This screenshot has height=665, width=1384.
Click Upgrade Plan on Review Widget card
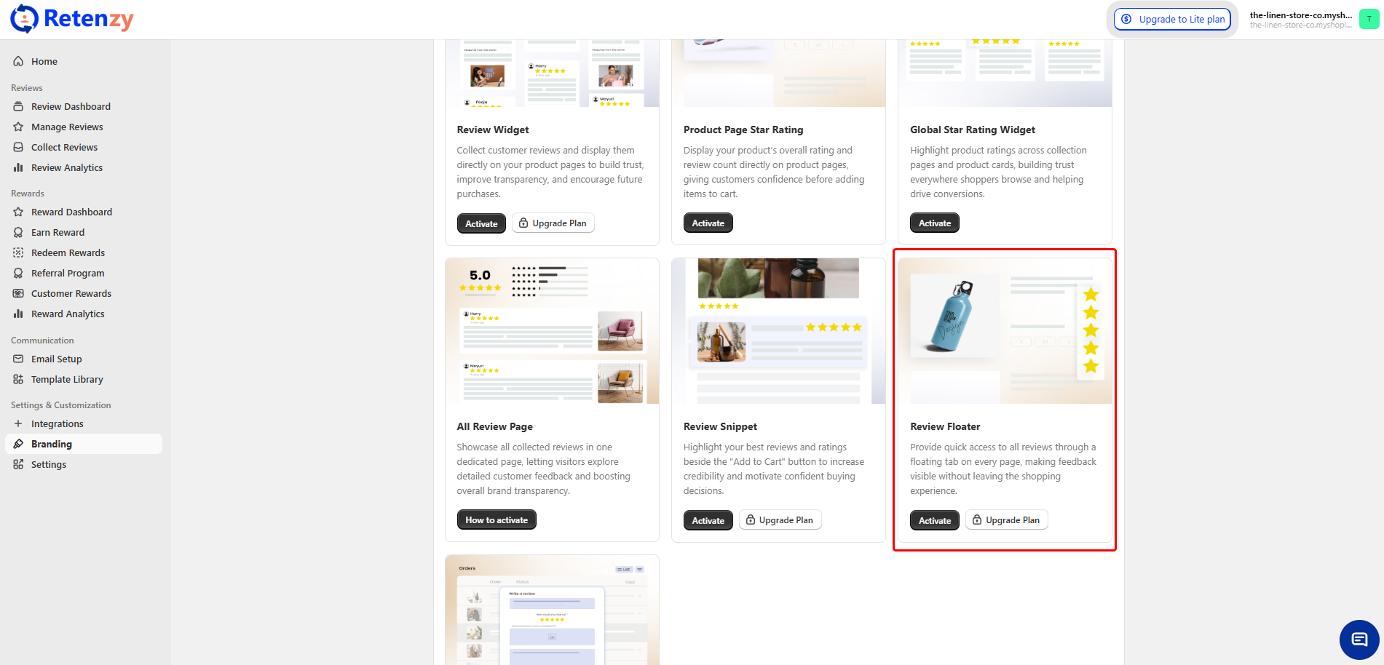pyautogui.click(x=553, y=223)
